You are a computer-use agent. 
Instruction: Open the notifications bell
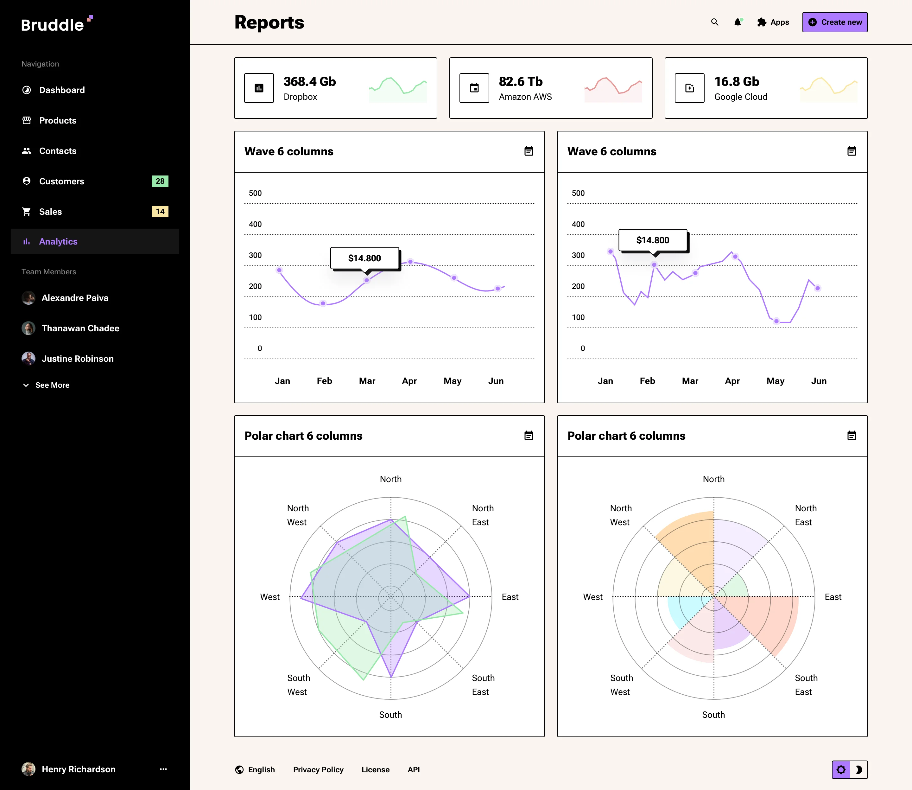click(738, 22)
